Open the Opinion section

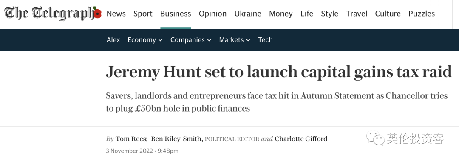[x=213, y=14]
